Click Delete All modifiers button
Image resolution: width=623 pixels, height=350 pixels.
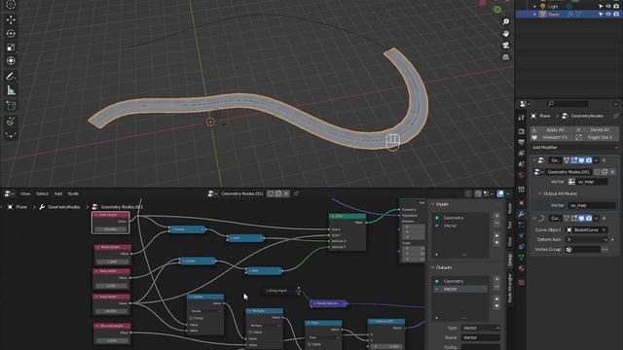tap(597, 129)
